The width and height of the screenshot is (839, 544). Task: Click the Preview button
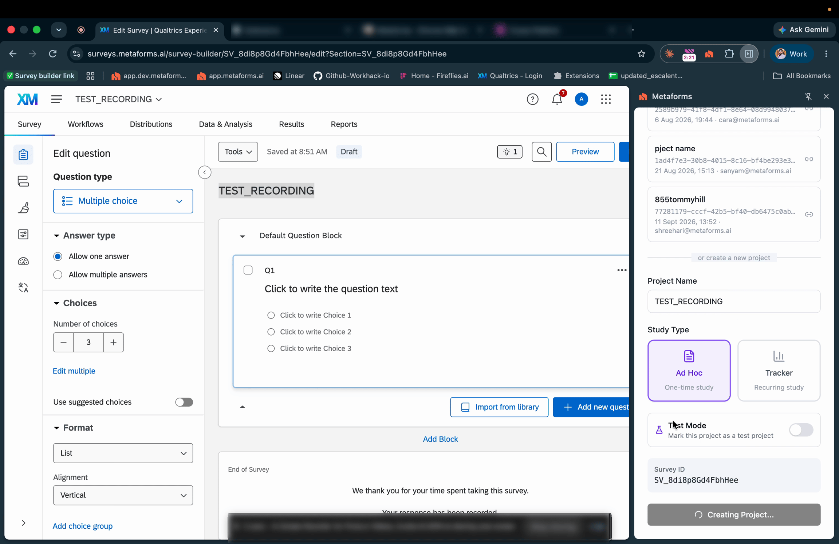[585, 152]
